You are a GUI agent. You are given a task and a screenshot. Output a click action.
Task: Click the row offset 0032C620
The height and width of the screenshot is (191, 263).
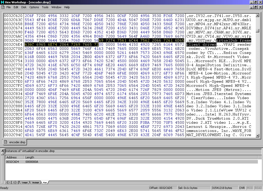(13, 16)
